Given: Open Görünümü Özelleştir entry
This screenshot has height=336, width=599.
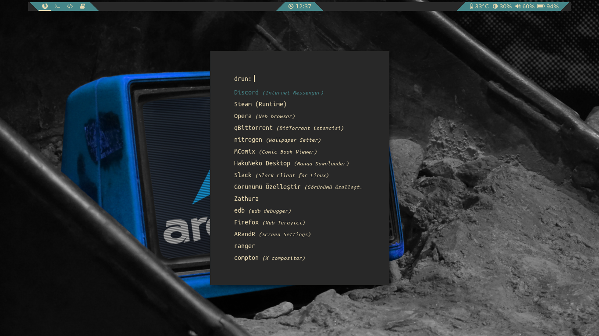Looking at the screenshot, I should tap(299, 187).
